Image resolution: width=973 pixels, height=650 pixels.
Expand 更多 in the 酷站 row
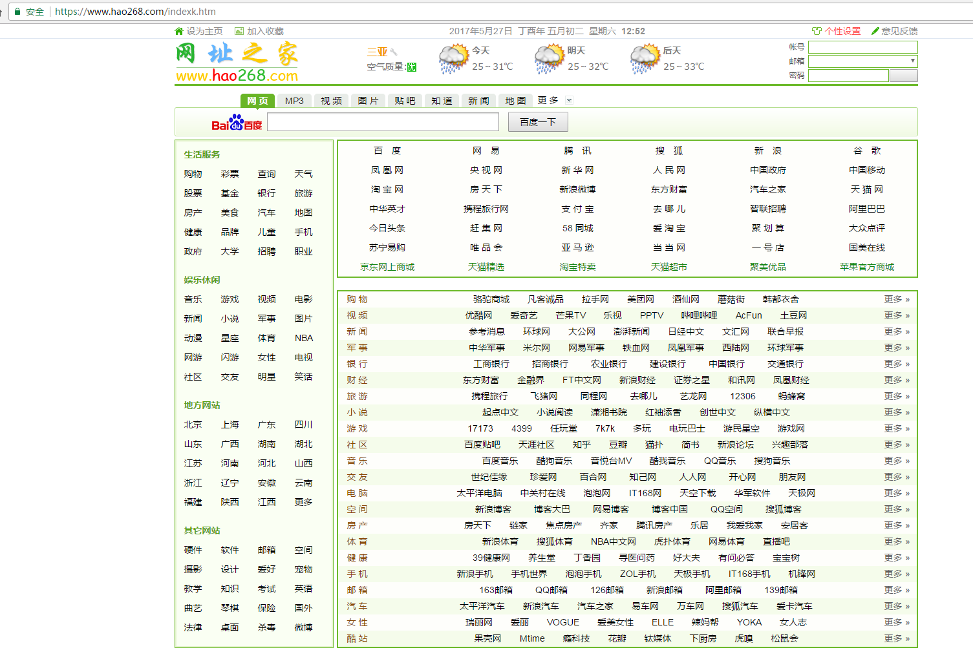[x=897, y=638]
